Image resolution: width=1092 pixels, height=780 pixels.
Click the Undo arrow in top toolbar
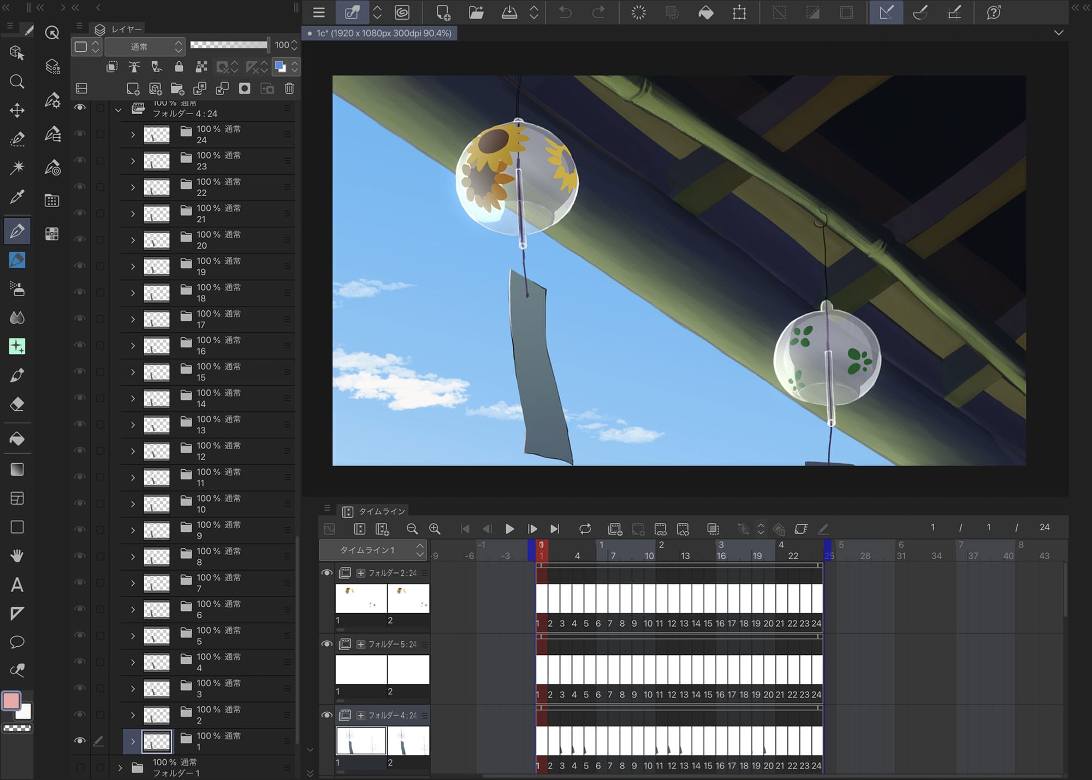pos(565,13)
